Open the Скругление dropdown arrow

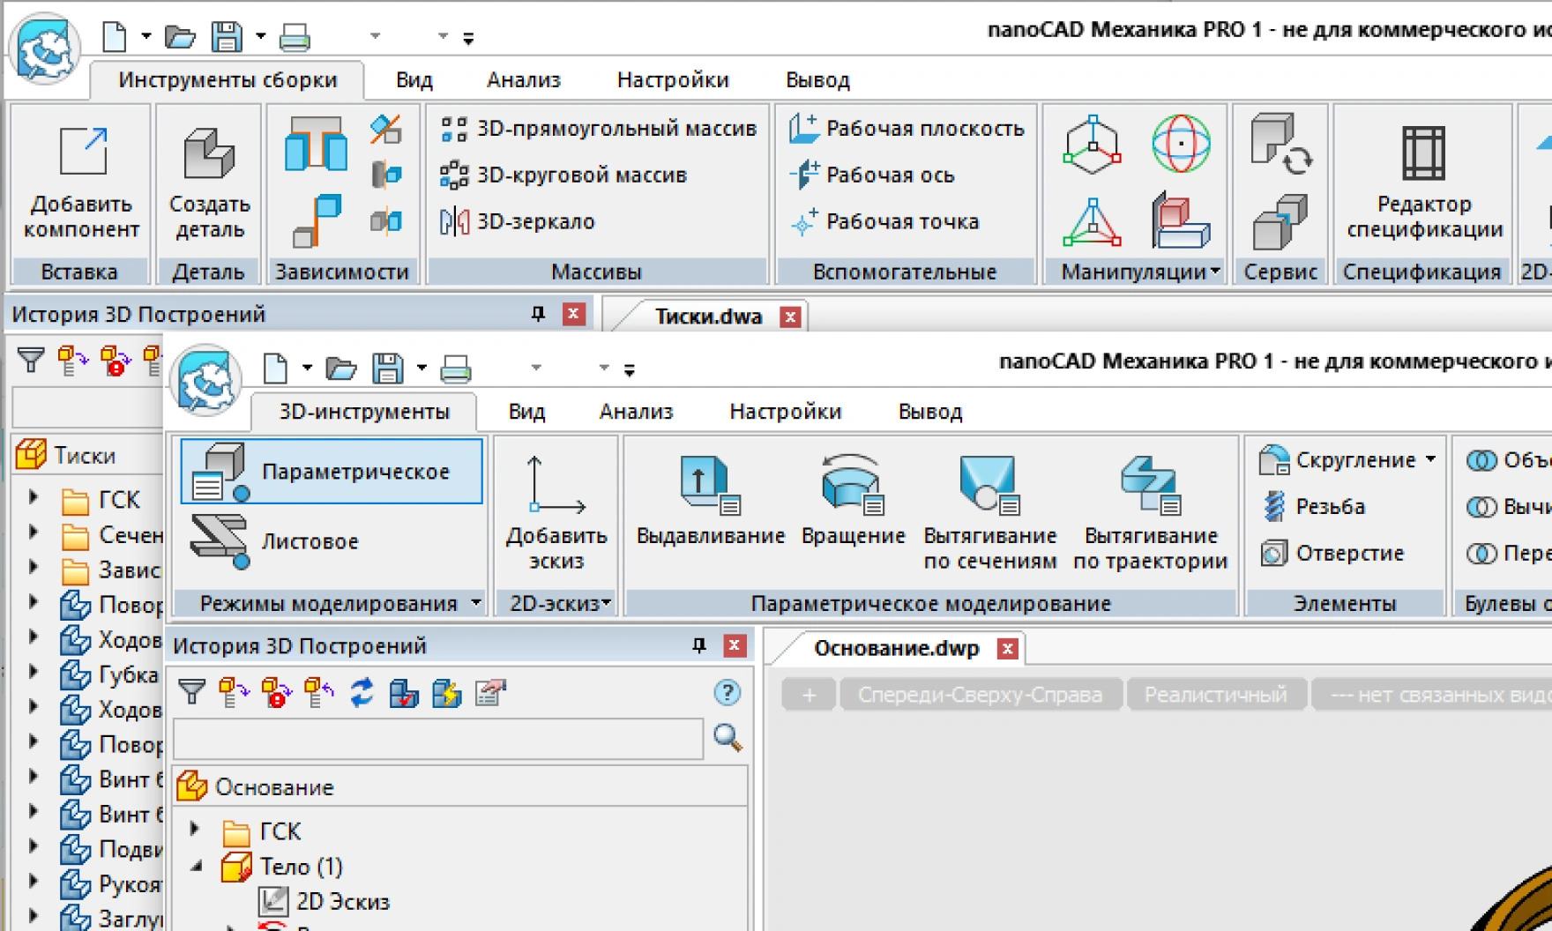(x=1430, y=459)
